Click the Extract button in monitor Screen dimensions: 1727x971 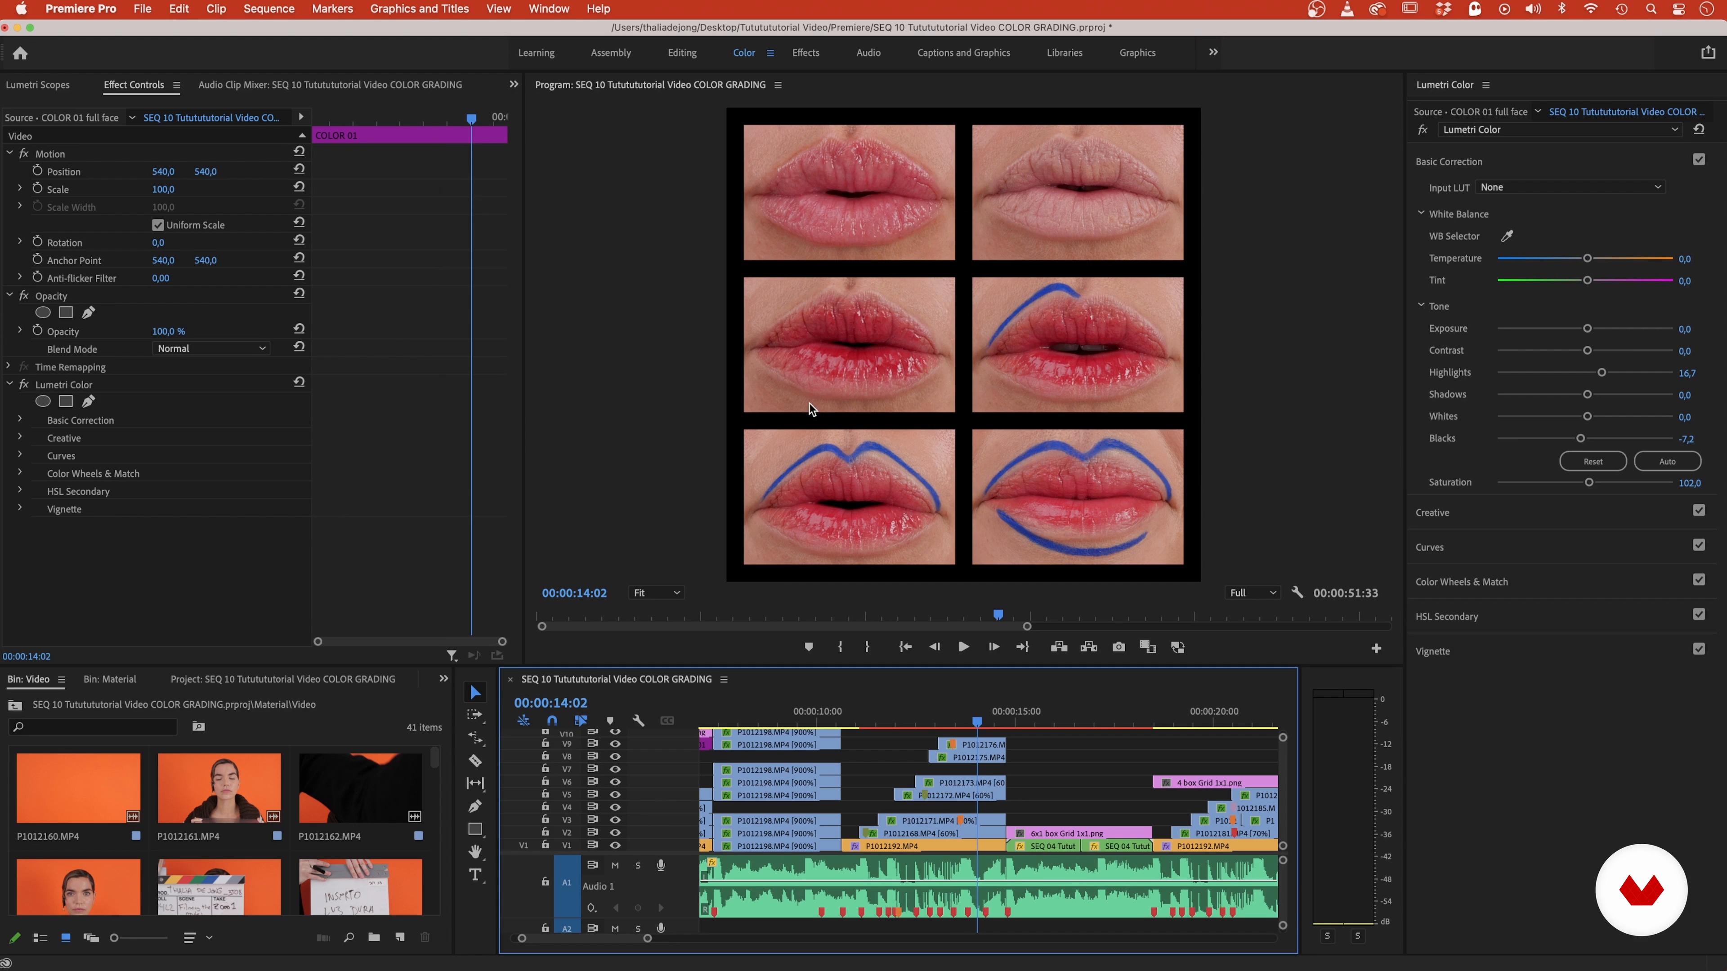(1089, 647)
